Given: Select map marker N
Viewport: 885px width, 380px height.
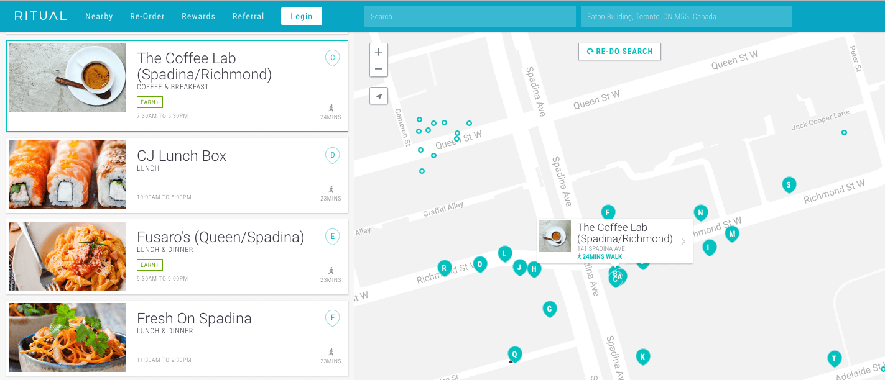Looking at the screenshot, I should [701, 213].
